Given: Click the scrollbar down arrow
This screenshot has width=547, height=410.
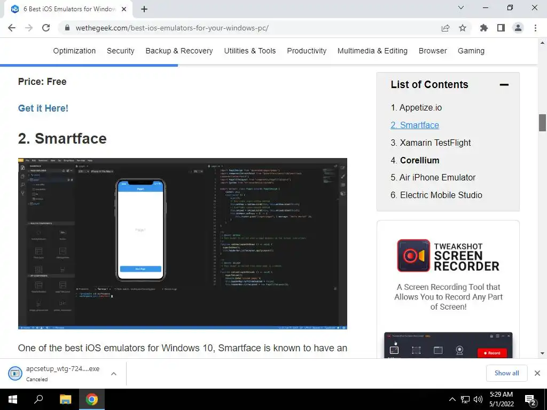Looking at the screenshot, I should (x=542, y=353).
